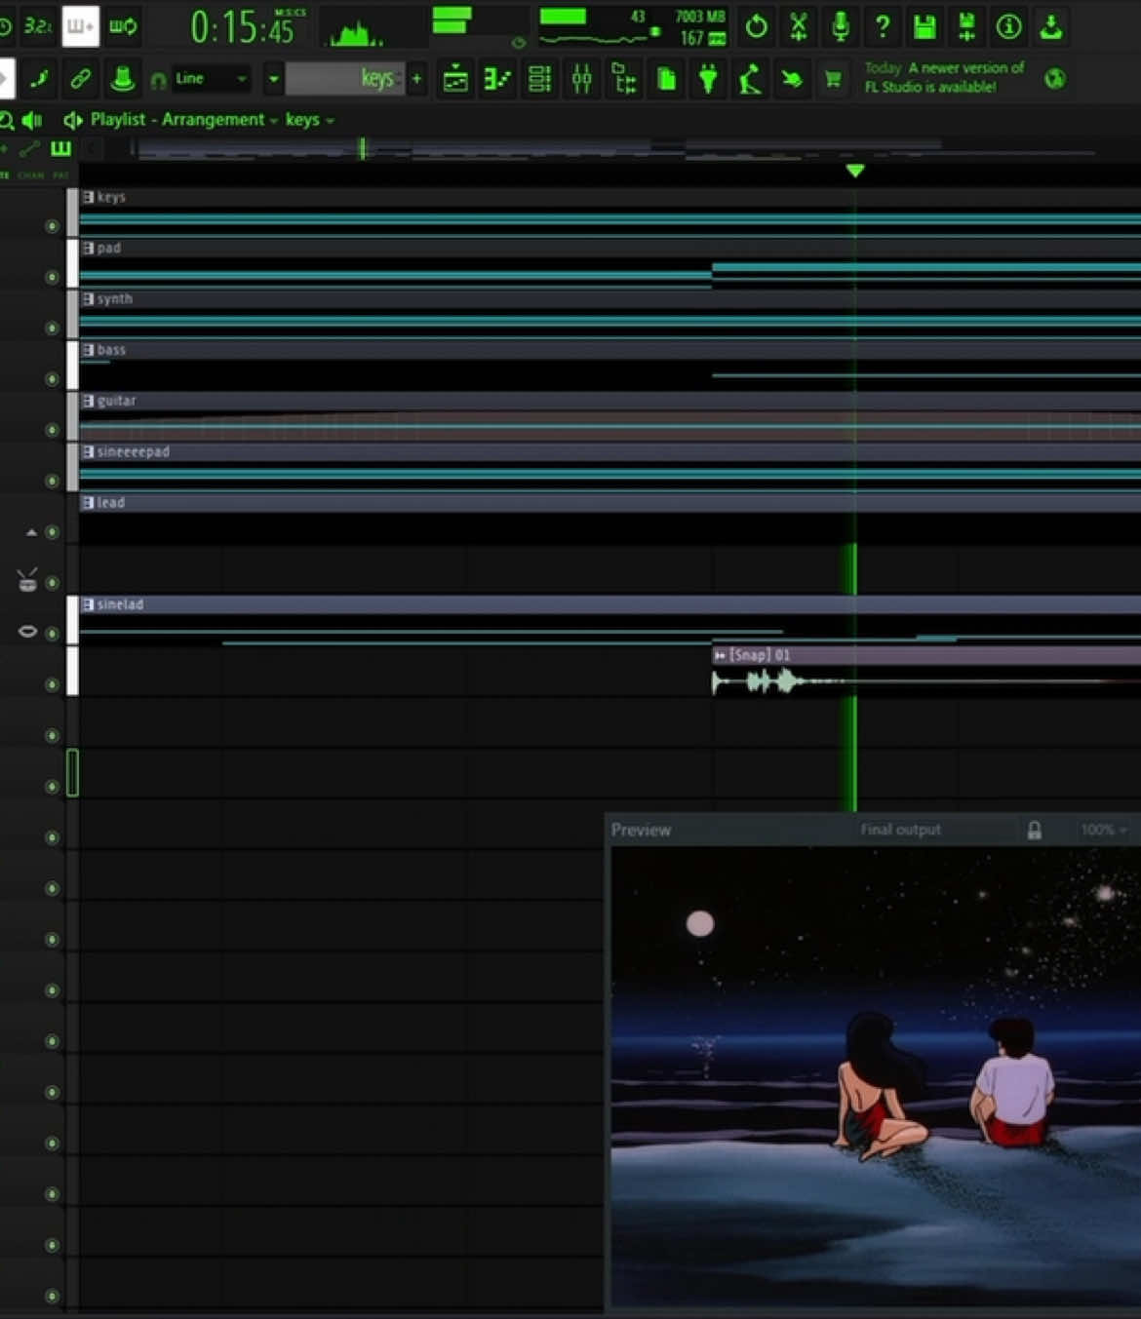Click the green playhead marker on the timeline

coord(855,171)
